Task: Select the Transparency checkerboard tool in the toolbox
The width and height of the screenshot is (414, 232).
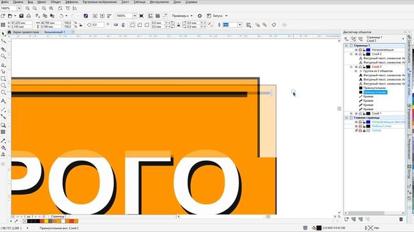Action: 3,131
